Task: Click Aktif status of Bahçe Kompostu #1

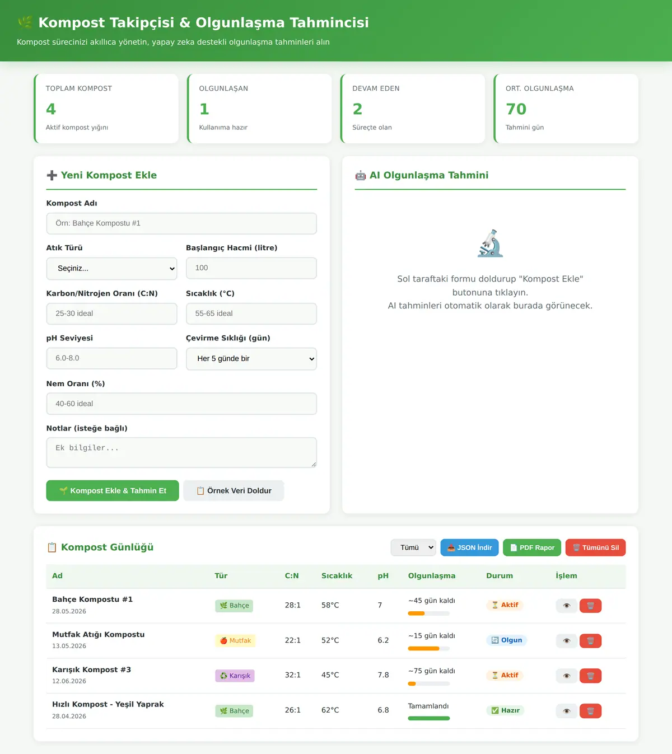Action: coord(505,605)
